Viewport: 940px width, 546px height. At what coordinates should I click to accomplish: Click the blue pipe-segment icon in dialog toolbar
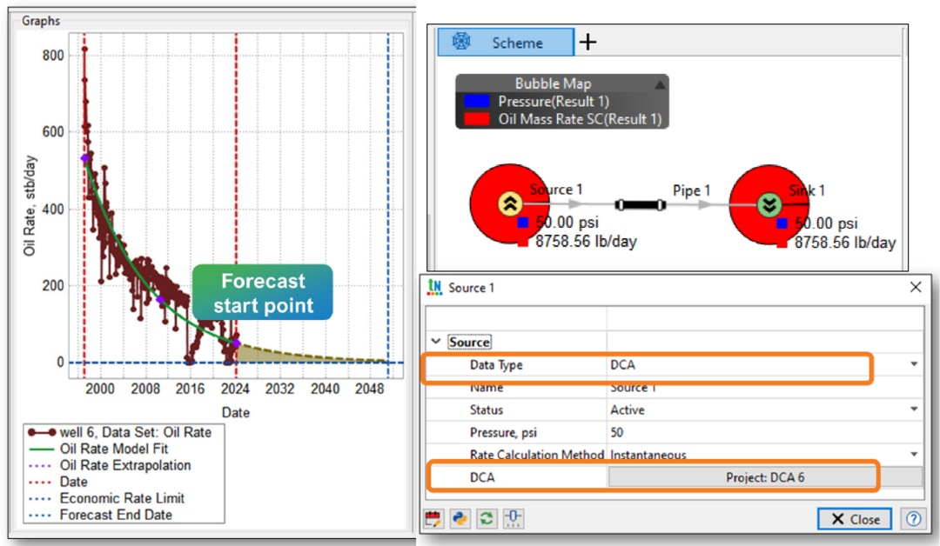click(x=514, y=519)
